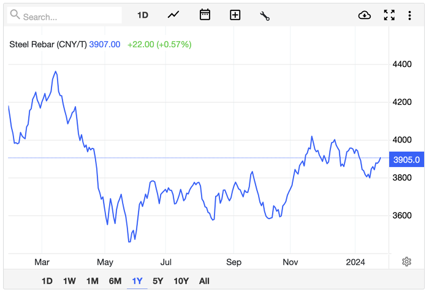Switch to 6M time range
Screen dimensions: 429x294
tap(115, 281)
